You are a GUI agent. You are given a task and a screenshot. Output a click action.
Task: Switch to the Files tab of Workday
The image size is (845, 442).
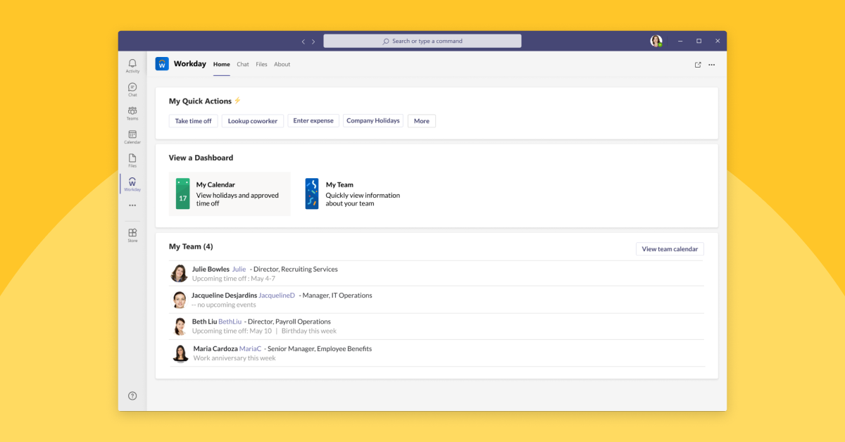(261, 64)
